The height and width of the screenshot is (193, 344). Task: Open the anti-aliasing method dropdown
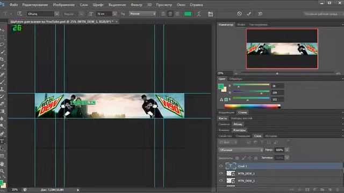point(142,14)
